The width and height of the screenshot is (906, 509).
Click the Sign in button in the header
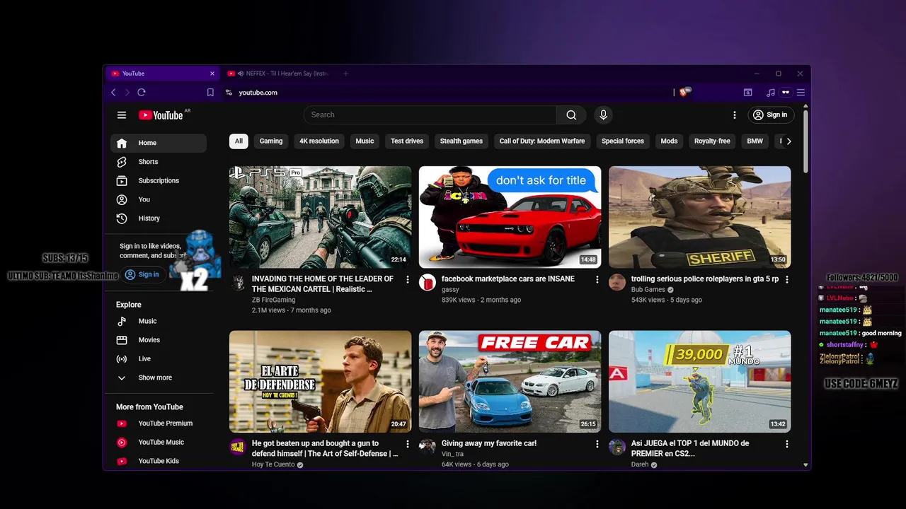pos(771,115)
